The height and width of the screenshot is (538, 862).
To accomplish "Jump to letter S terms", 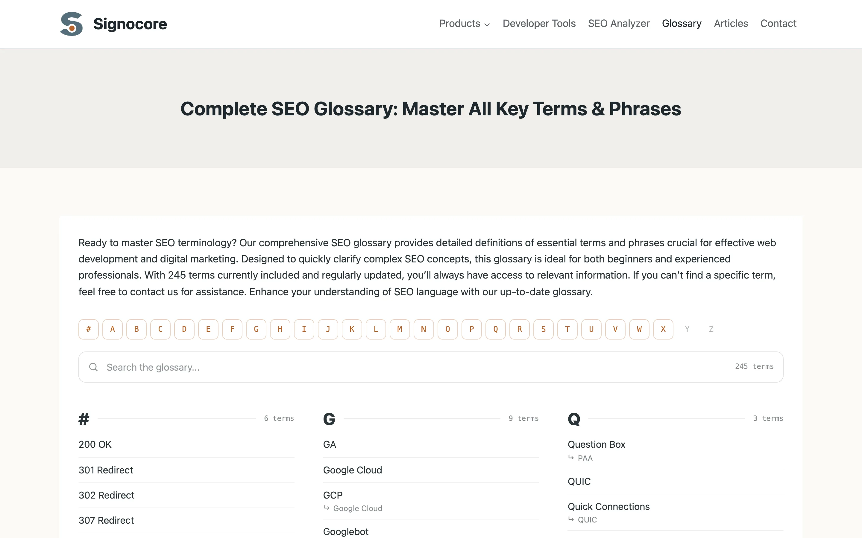I will tap(544, 329).
